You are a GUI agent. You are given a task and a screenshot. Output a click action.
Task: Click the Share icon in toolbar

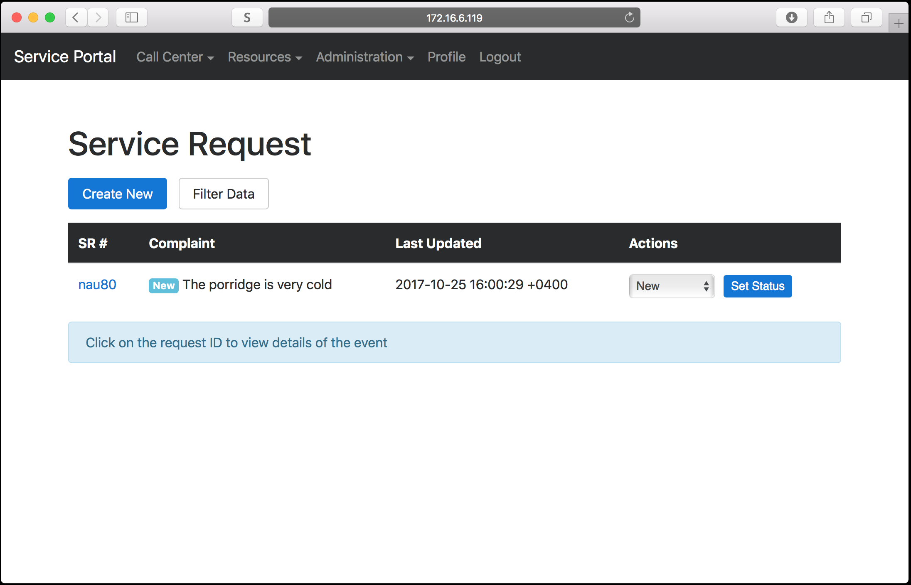point(829,17)
